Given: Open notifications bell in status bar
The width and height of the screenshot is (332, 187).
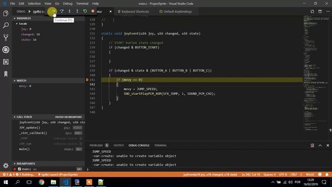Looking at the screenshot, I should (x=327, y=175).
